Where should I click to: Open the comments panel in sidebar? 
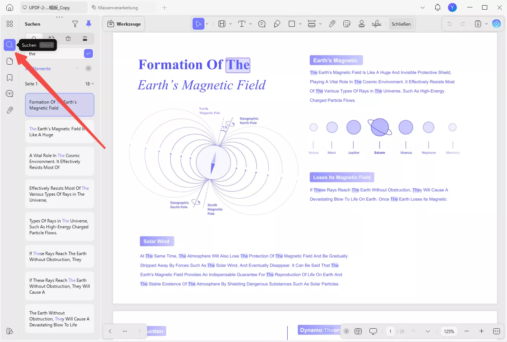pos(10,94)
